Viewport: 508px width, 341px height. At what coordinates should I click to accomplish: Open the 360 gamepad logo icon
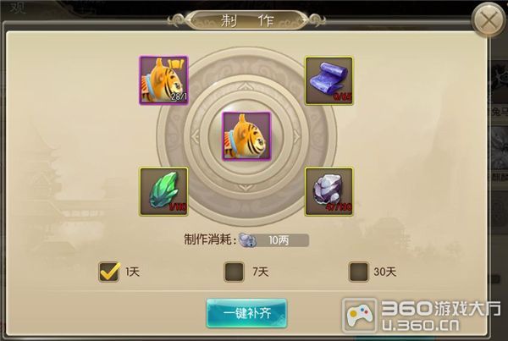(x=360, y=316)
